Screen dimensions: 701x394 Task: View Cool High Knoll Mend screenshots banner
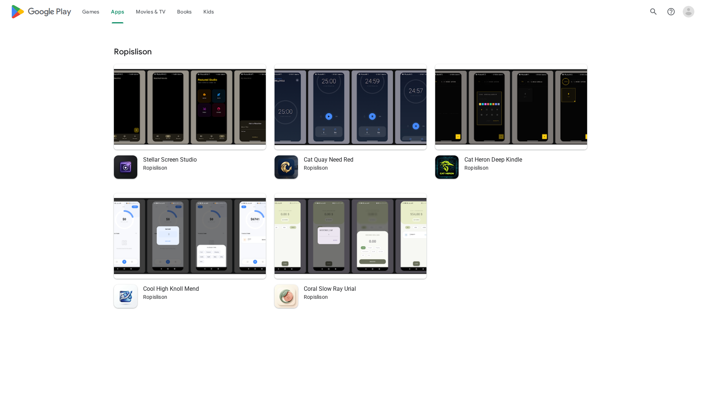coord(190,236)
